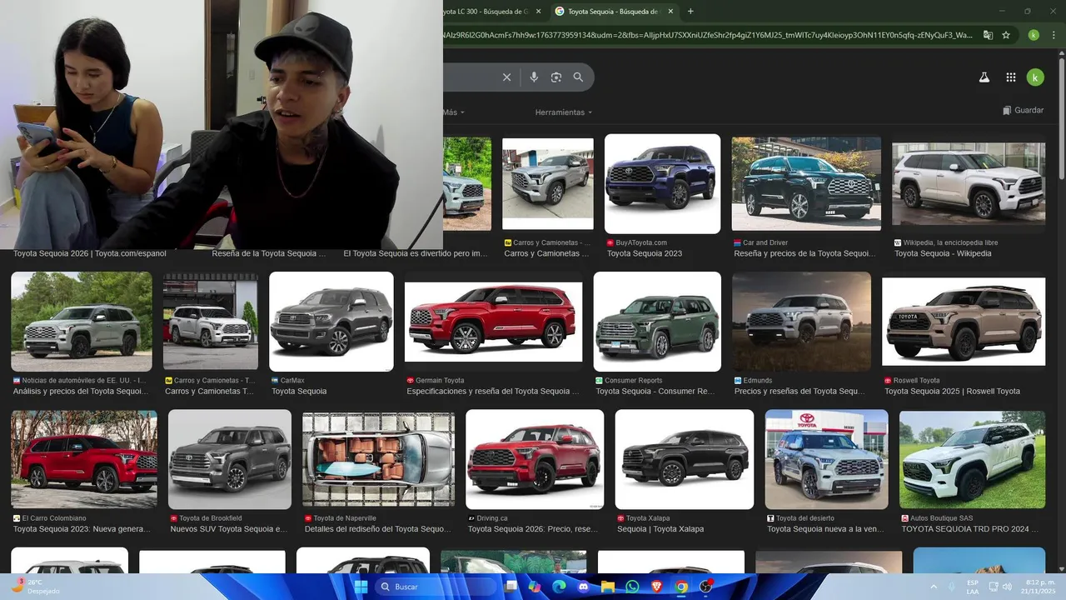Show hidden system tray icons
The height and width of the screenshot is (600, 1066).
pos(933,587)
